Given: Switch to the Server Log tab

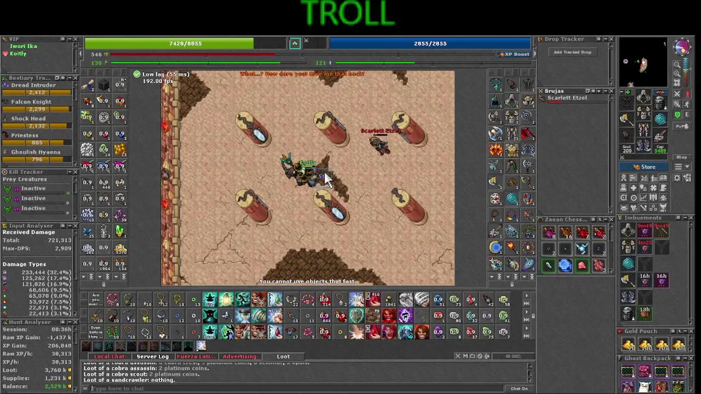Looking at the screenshot, I should [x=152, y=356].
